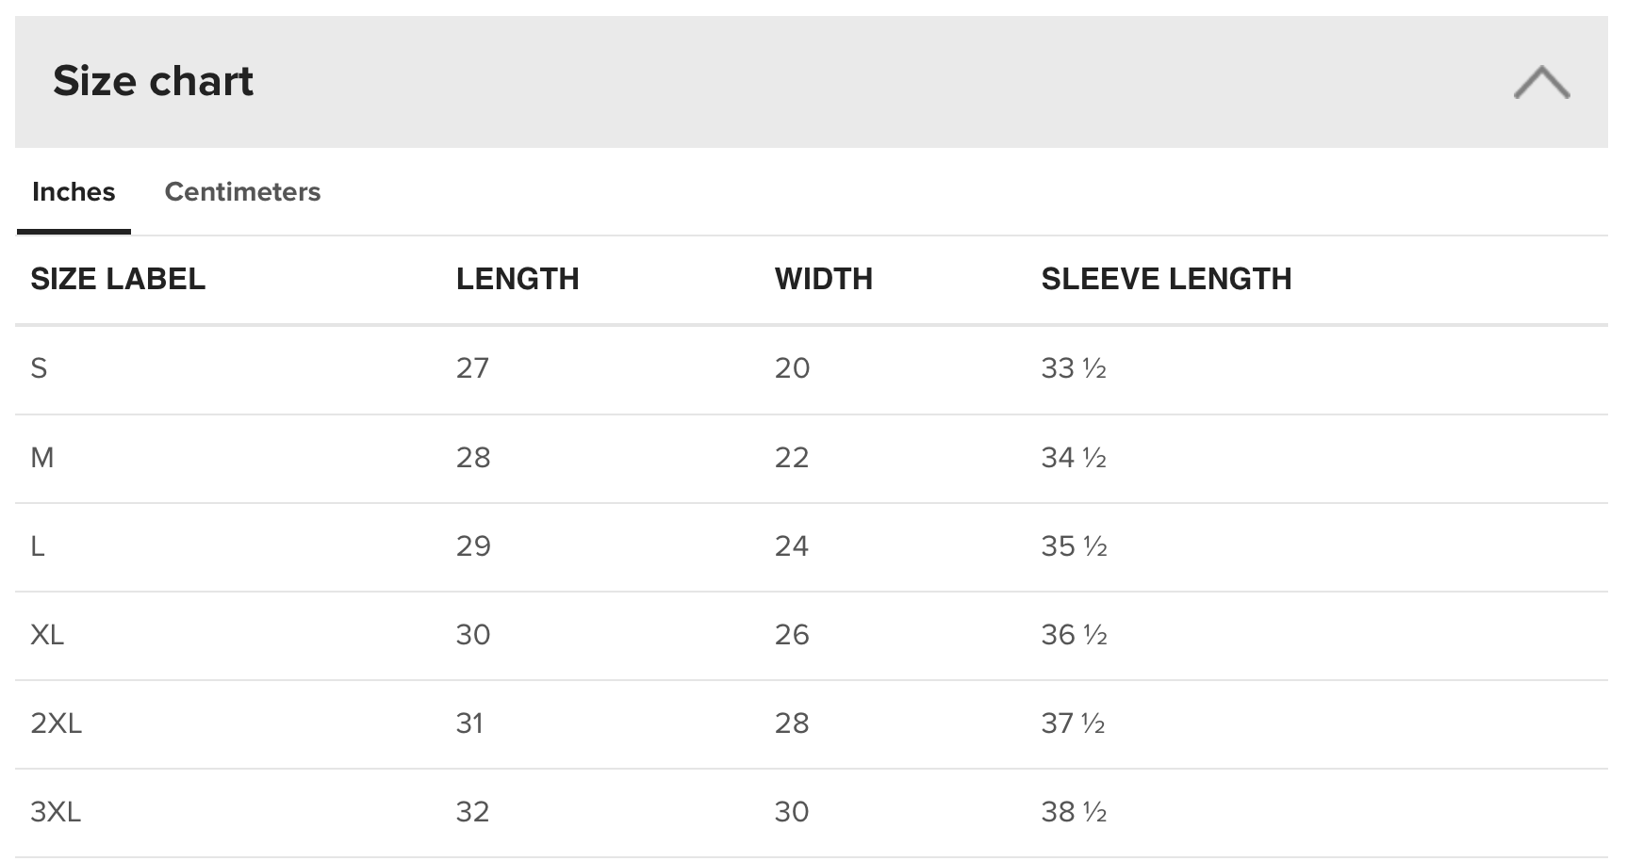The image size is (1627, 861).
Task: Click the SIZE LABEL column header
Action: click(x=118, y=279)
